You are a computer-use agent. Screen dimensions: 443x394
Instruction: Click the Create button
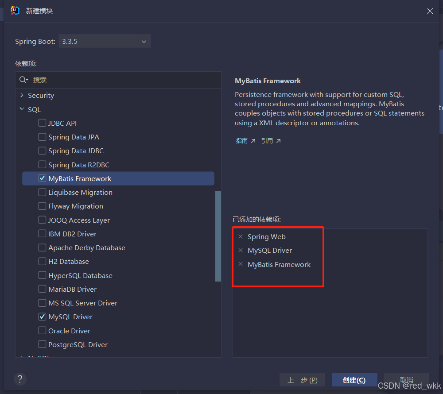[x=354, y=380]
